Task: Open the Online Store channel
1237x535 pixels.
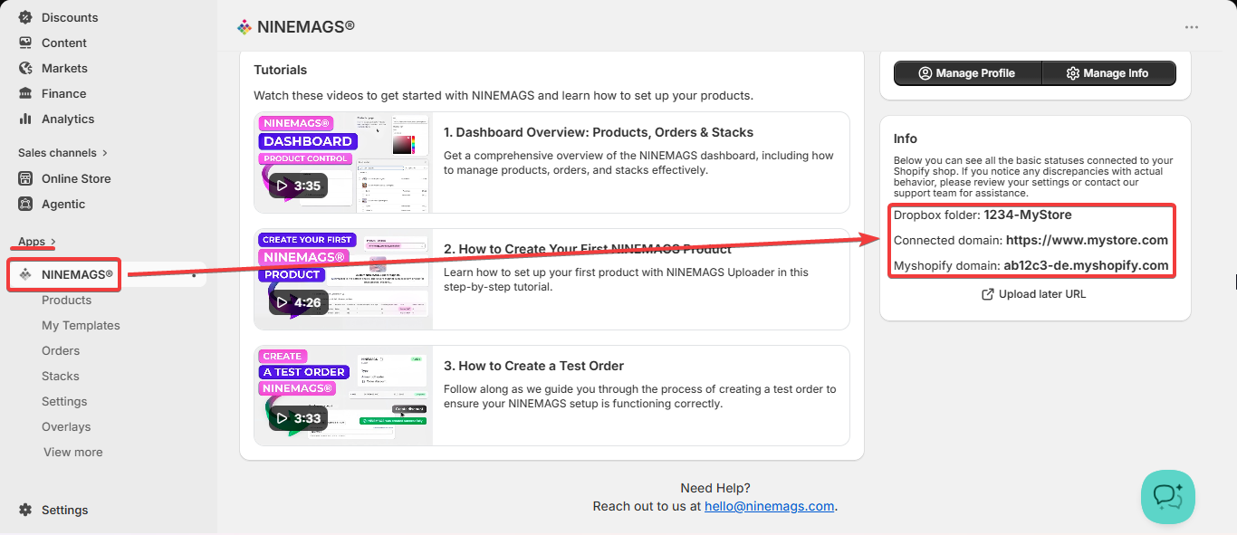Action: pyautogui.click(x=76, y=178)
